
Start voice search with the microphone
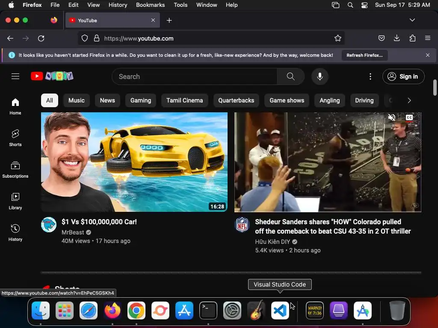click(320, 76)
